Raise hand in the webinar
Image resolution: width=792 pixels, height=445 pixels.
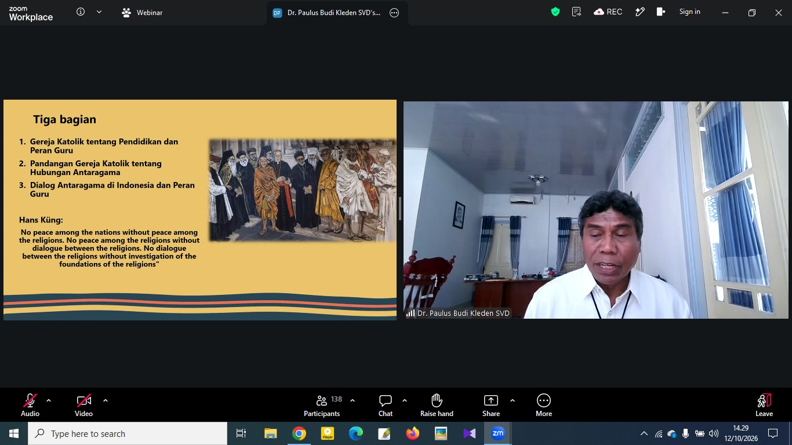pyautogui.click(x=437, y=406)
